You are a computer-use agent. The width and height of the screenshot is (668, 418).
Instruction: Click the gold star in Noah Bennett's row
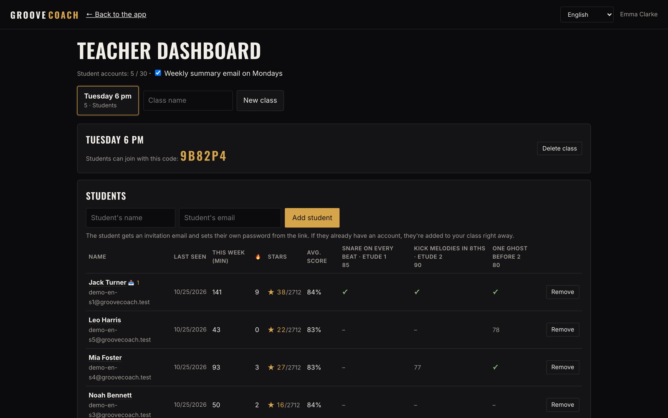point(271,405)
